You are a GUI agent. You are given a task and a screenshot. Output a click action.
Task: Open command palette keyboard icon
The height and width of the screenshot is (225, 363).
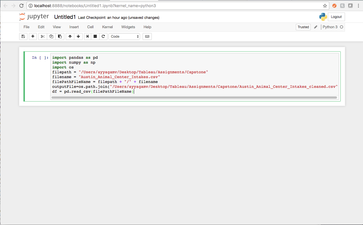(147, 37)
